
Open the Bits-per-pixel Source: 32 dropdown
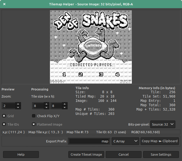click(x=163, y=124)
